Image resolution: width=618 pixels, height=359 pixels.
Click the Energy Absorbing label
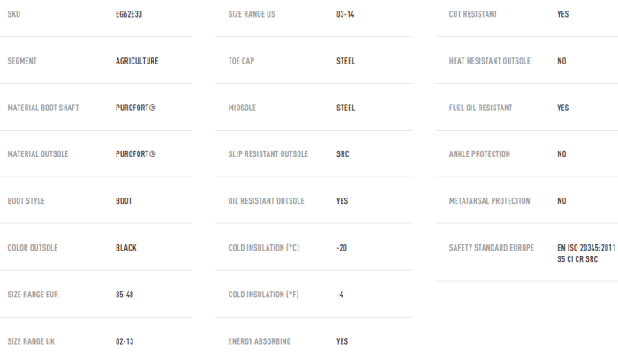260,341
